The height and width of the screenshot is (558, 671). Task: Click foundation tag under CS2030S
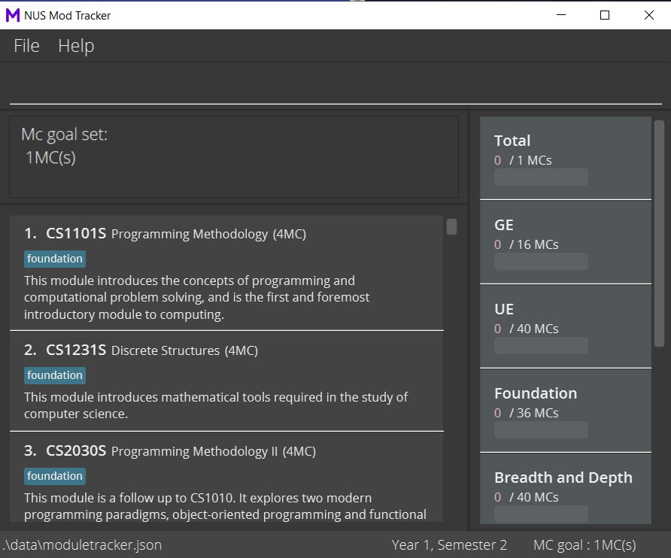(55, 476)
